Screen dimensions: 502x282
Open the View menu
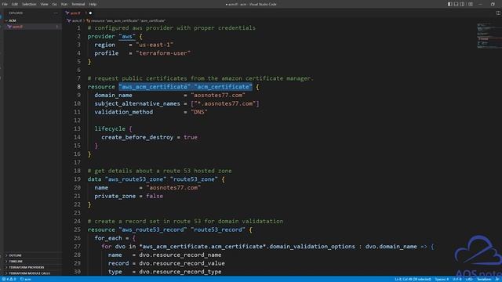click(44, 4)
